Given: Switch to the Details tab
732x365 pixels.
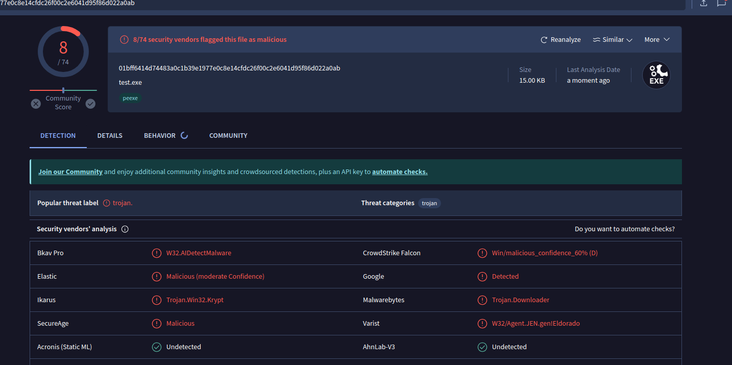Looking at the screenshot, I should pyautogui.click(x=110, y=136).
